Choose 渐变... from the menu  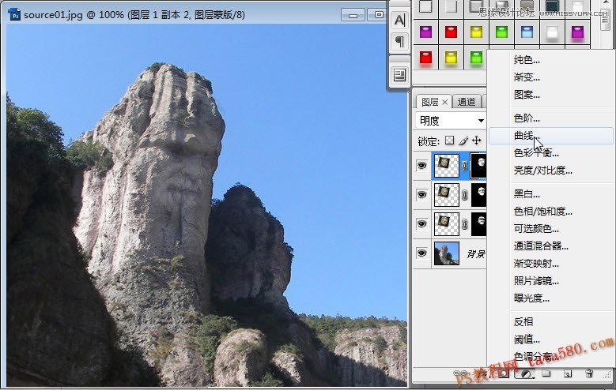527,77
